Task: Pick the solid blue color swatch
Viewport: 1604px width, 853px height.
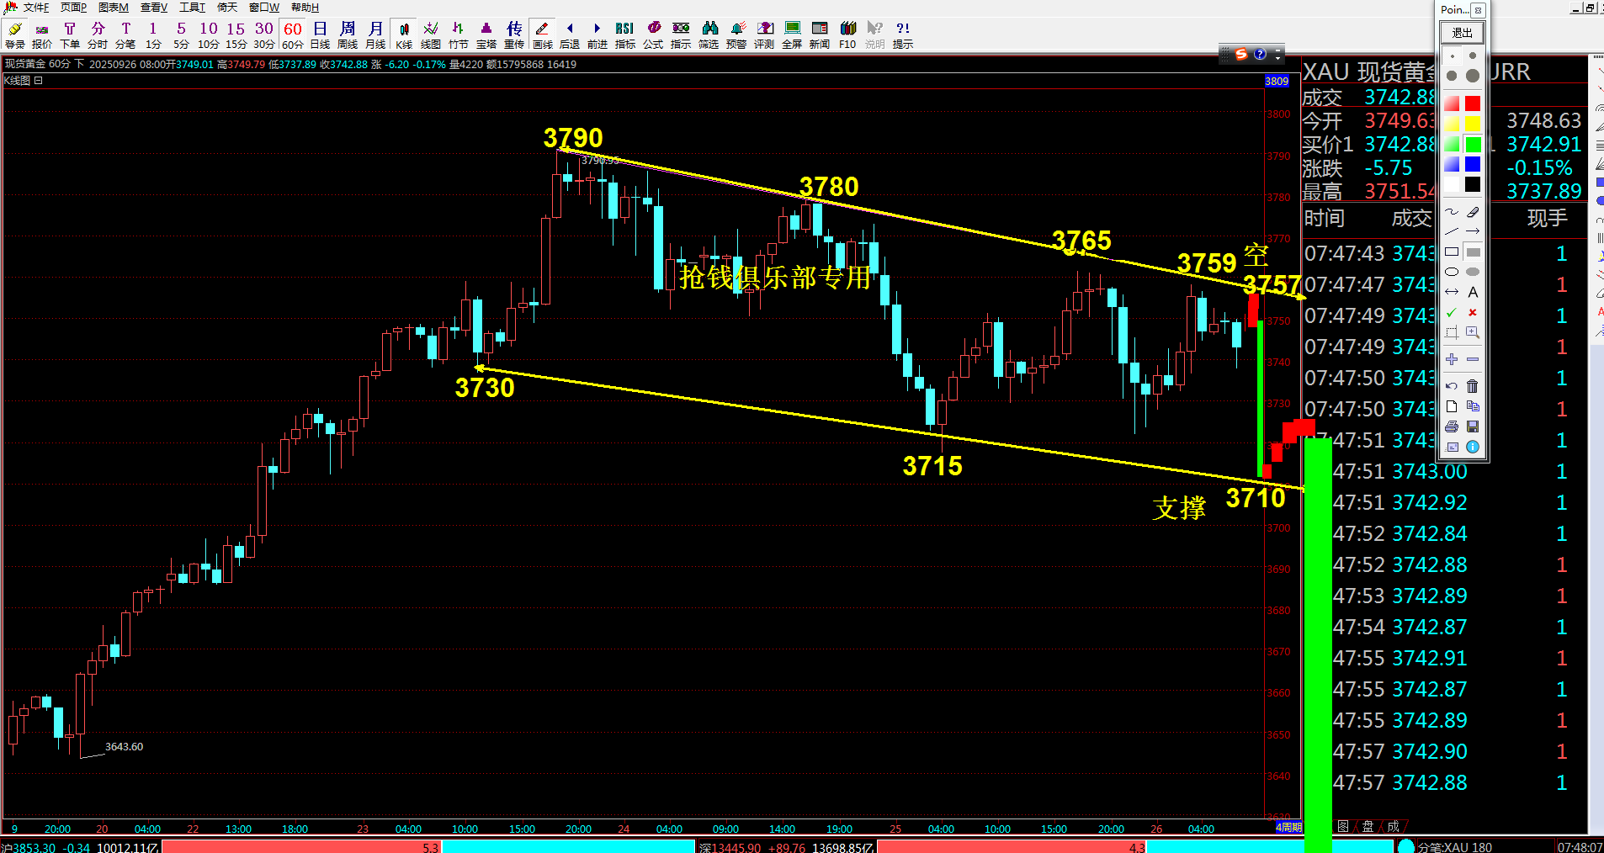Action: tap(1473, 164)
